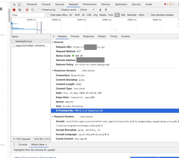Switch to the Console panel tab

pos(46,4)
